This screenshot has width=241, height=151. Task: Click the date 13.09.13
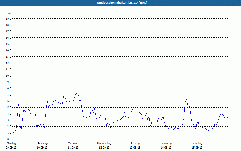(135, 148)
